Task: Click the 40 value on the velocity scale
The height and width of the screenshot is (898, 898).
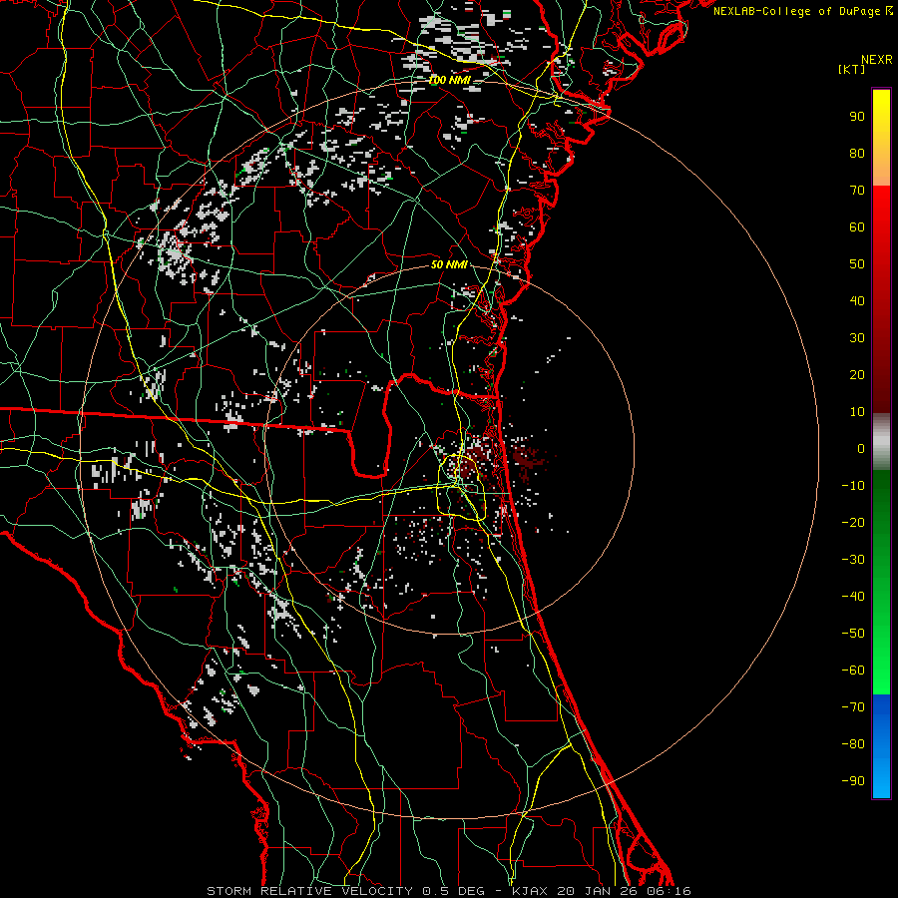Action: tap(857, 301)
